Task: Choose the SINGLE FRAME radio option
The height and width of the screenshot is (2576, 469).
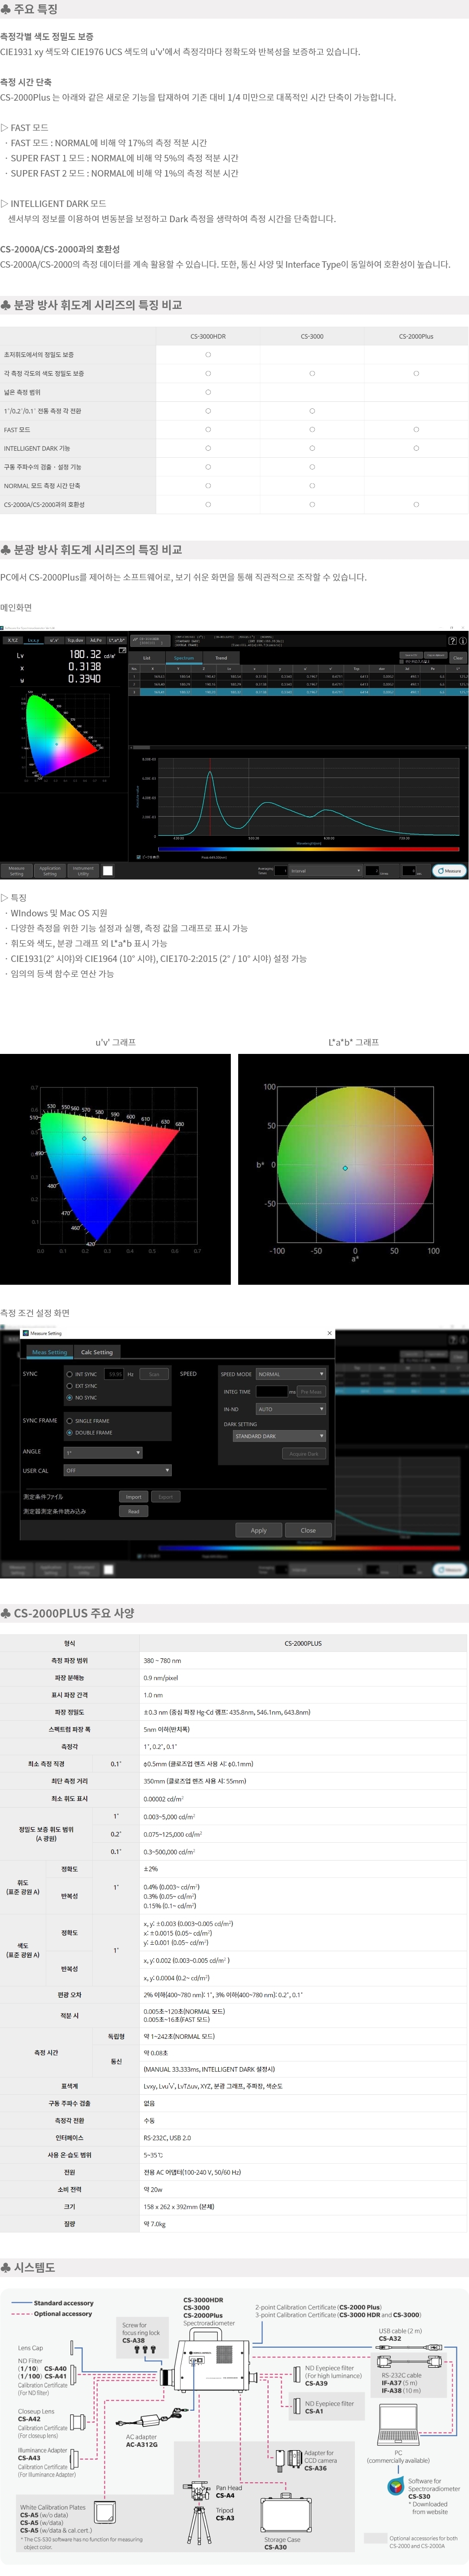Action: pyautogui.click(x=70, y=1421)
